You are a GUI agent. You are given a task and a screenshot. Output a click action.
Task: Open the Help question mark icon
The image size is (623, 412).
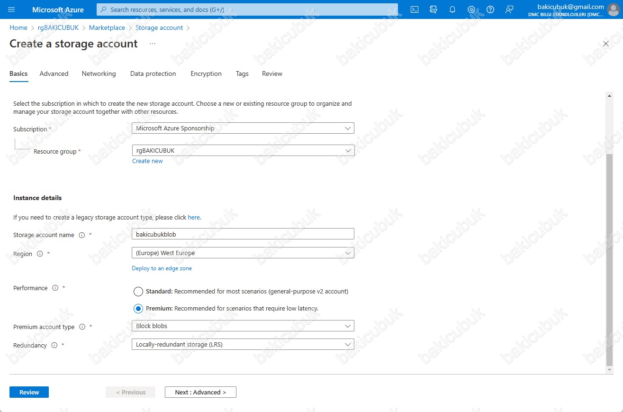tap(490, 9)
